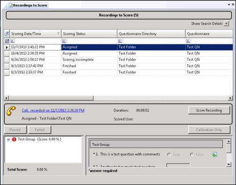The width and height of the screenshot is (236, 185).
Task: Sort by Scoring Status column header
Action: 89,34
